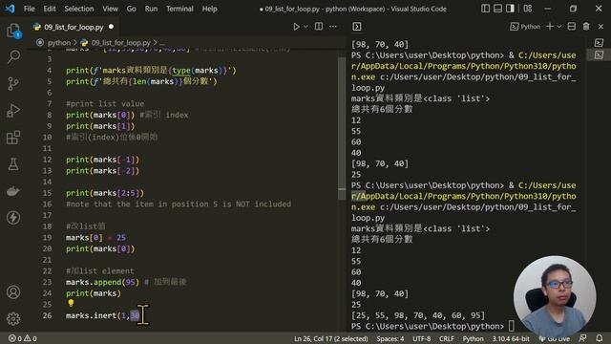Open the launch profile dropdown chevron
This screenshot has width=611, height=344.
point(559,27)
